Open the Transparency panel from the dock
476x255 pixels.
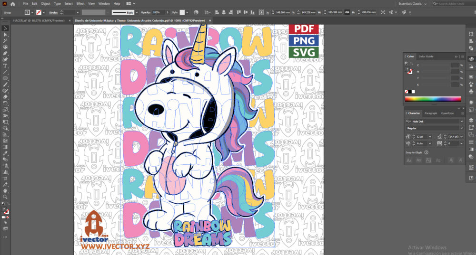tap(471, 157)
